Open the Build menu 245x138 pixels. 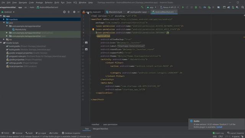click(x=57, y=3)
